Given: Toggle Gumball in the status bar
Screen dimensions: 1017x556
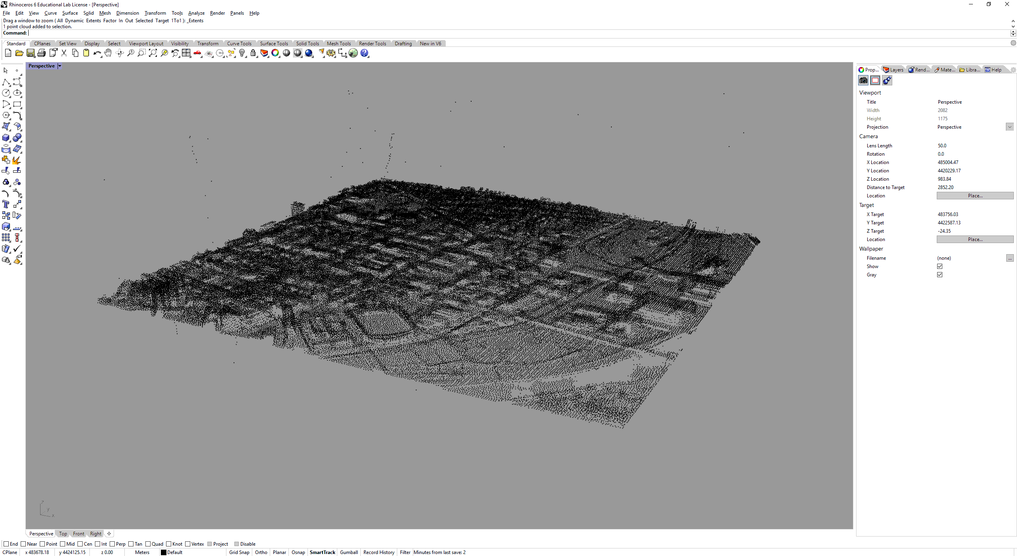Looking at the screenshot, I should [x=349, y=552].
